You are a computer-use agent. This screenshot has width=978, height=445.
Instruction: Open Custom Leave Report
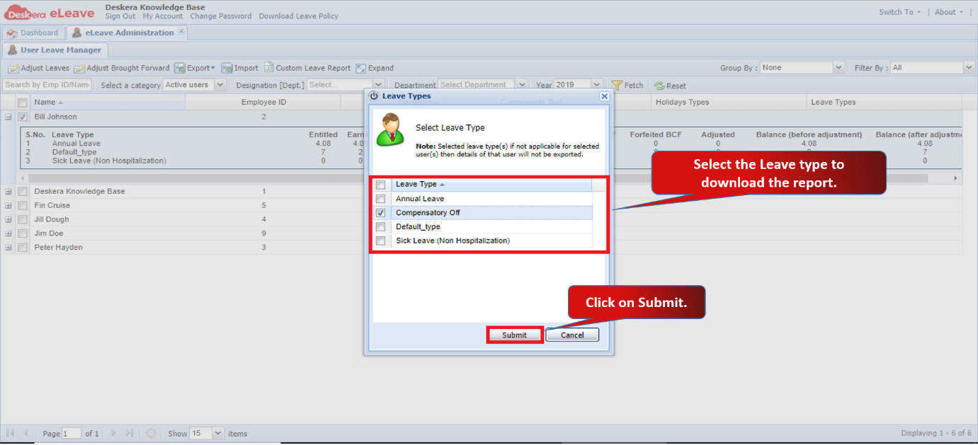pos(307,68)
